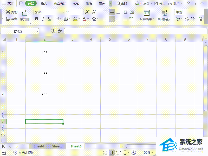Toggle italic formatting
The height and width of the screenshot is (156, 208).
tap(43, 19)
